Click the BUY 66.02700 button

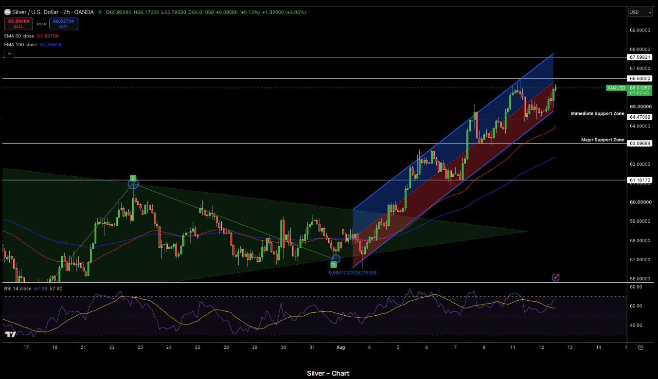(x=63, y=24)
